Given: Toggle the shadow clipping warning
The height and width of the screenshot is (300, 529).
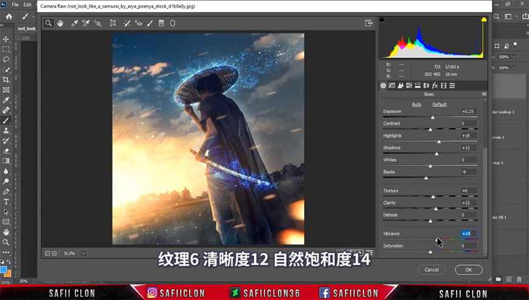Looking at the screenshot, I should [x=382, y=19].
